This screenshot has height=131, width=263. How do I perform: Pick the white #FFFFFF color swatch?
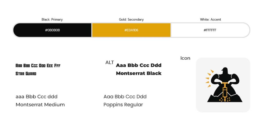(210, 30)
